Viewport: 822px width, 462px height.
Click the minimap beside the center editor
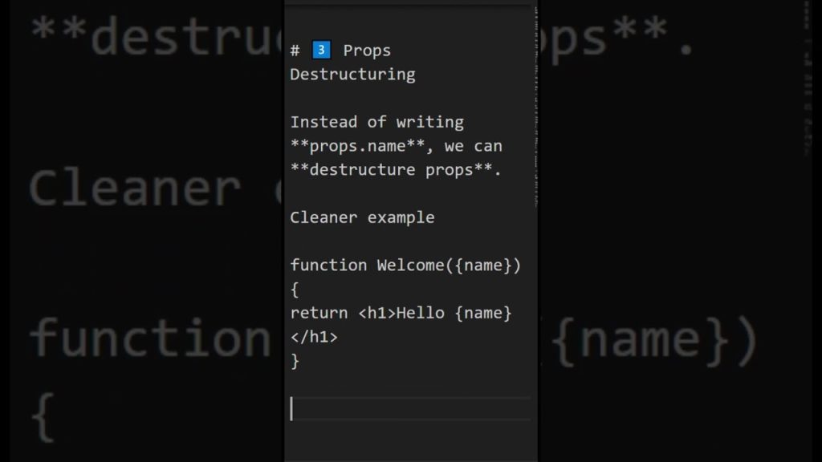pos(535,104)
